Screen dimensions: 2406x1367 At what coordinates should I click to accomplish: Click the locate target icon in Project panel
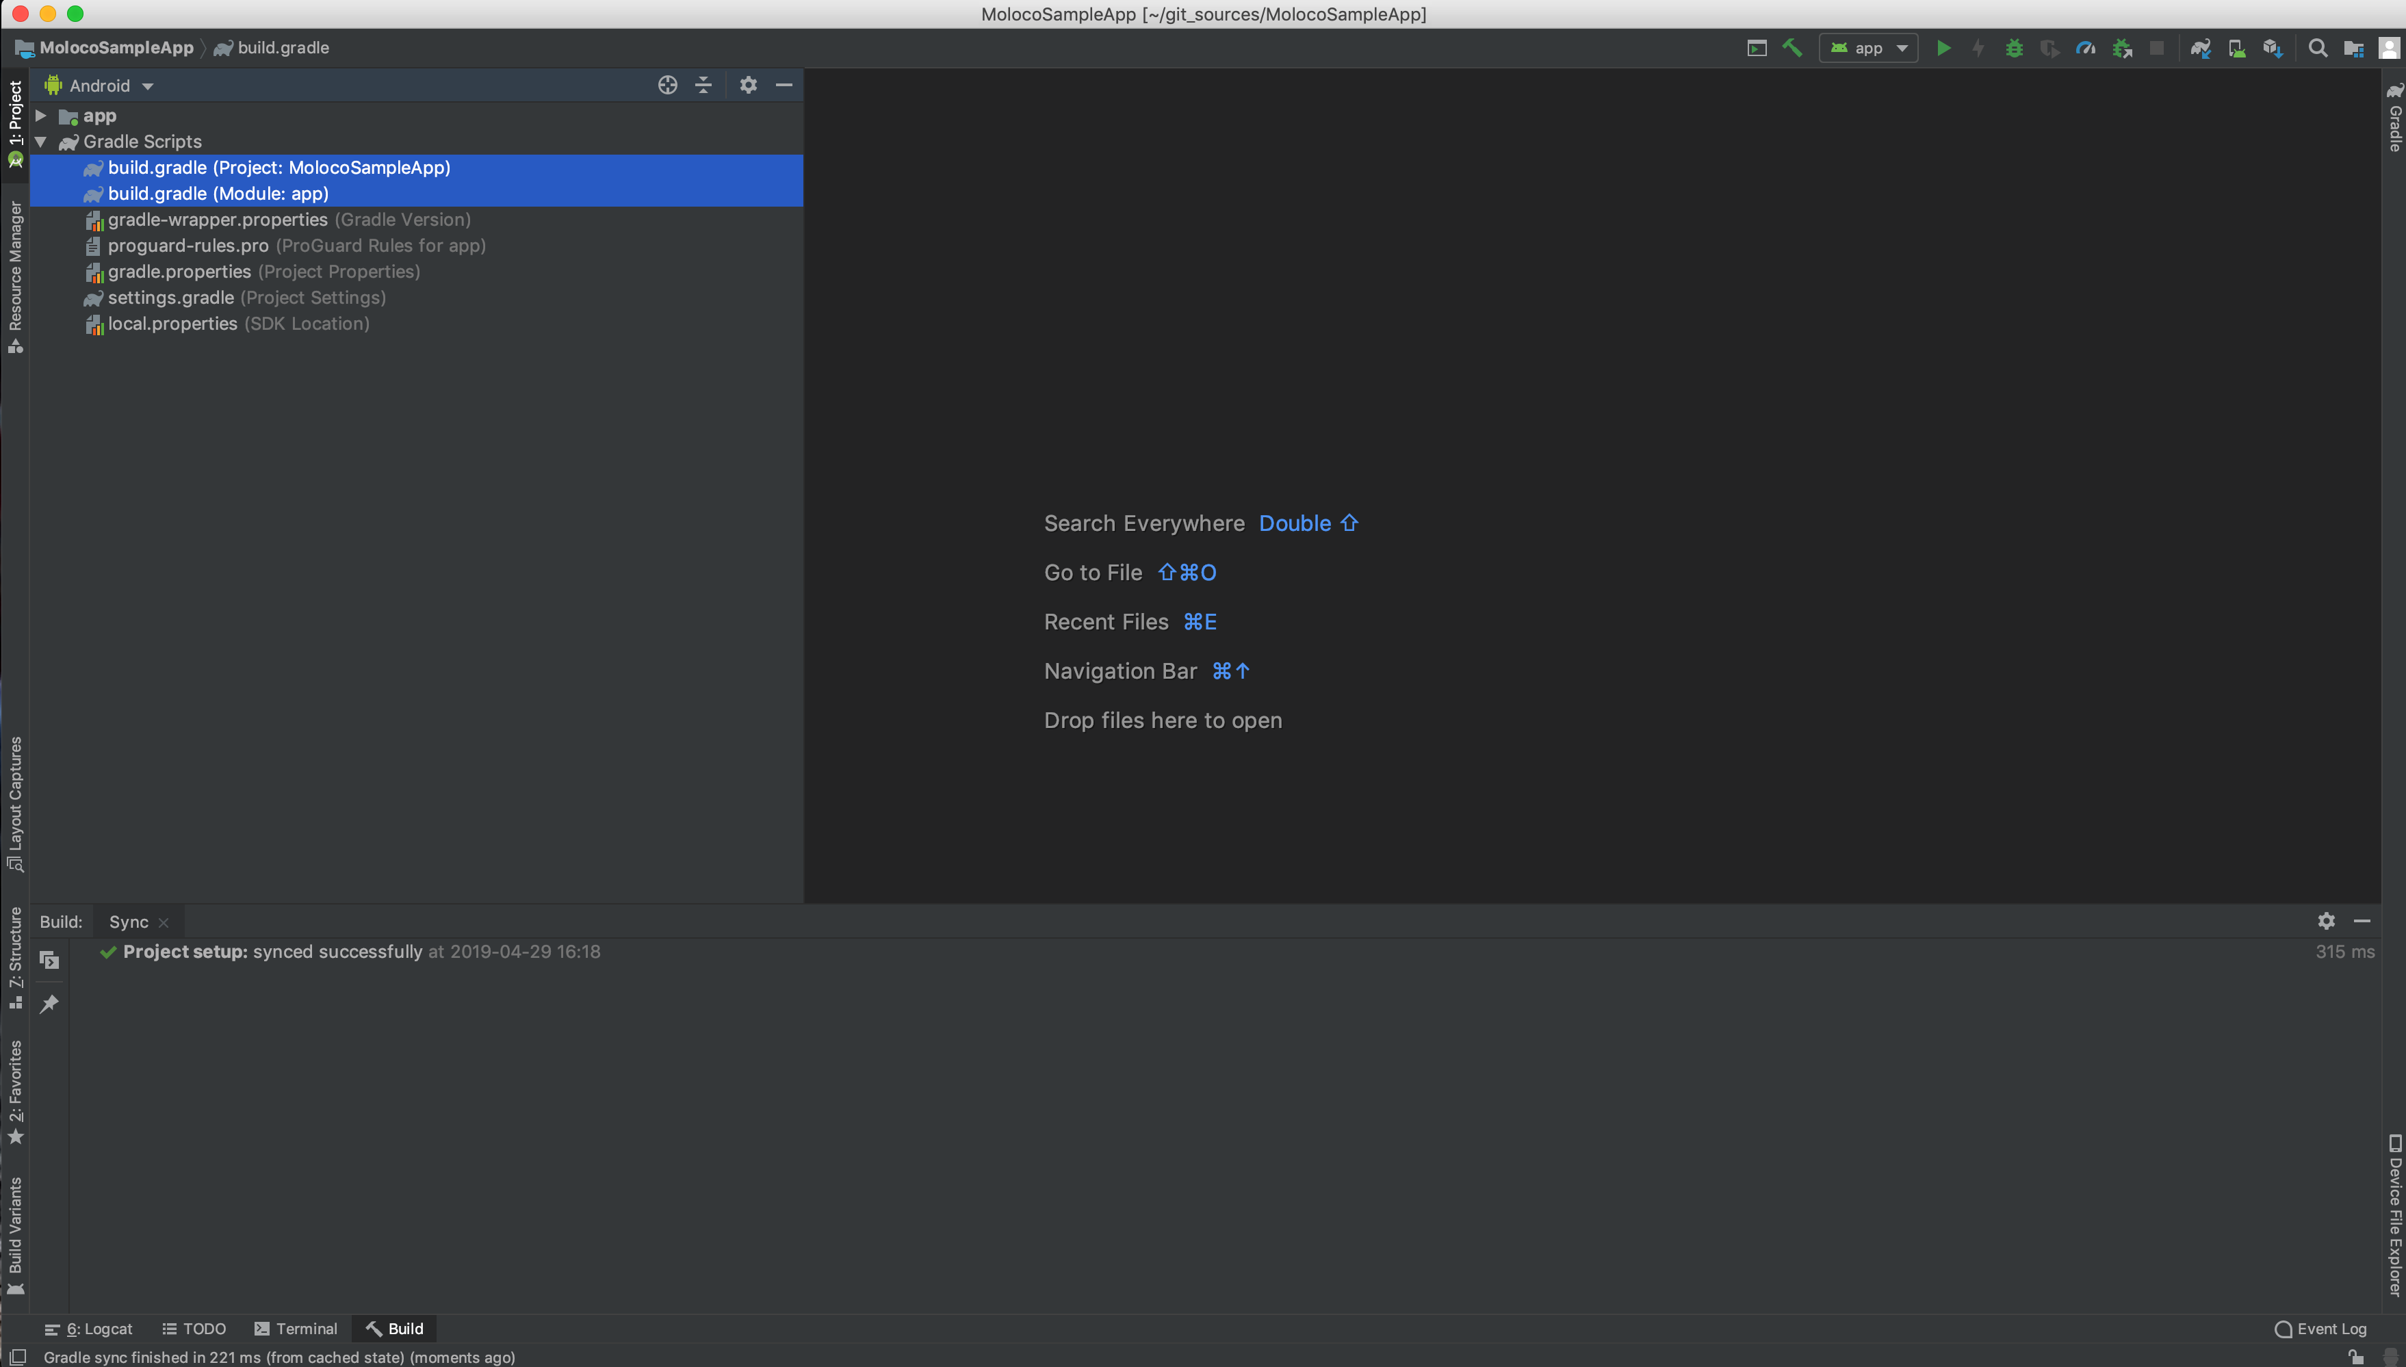coord(667,86)
